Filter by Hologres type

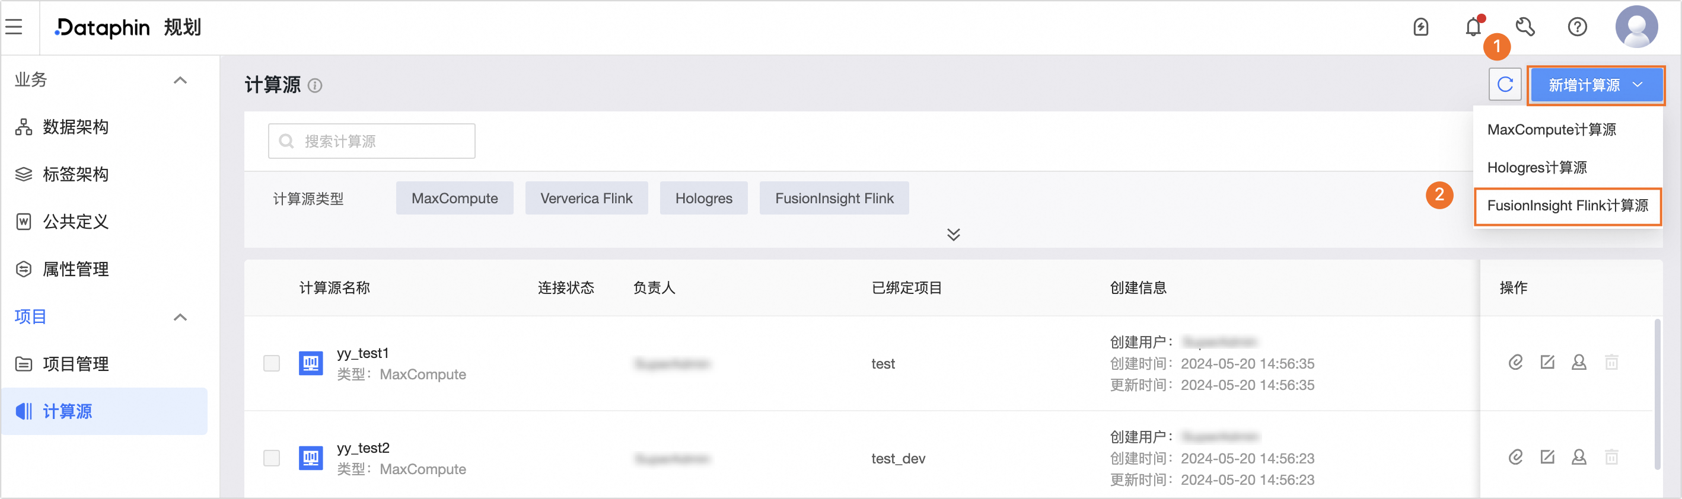[x=703, y=199]
